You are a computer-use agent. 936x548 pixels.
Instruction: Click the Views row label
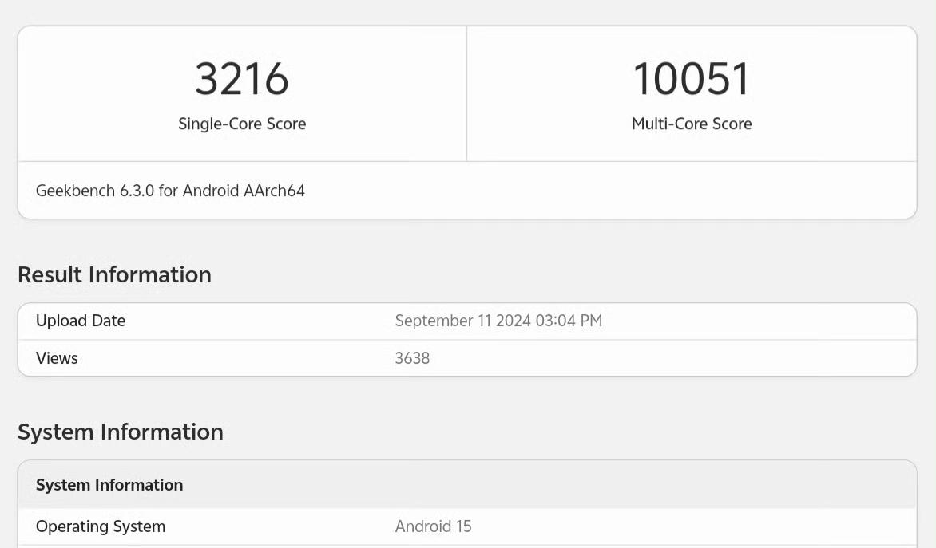tap(57, 358)
